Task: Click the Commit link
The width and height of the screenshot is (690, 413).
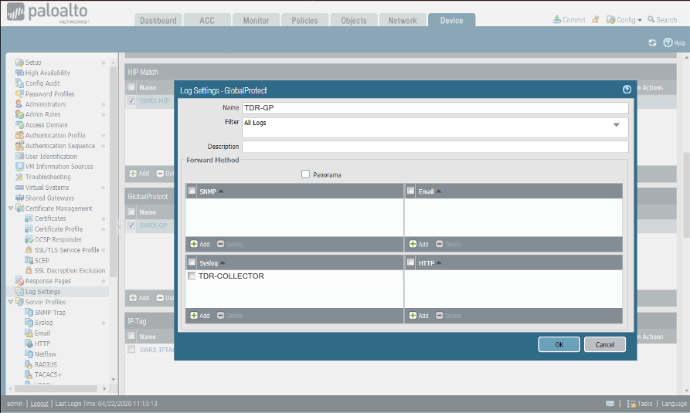Action: pos(569,20)
